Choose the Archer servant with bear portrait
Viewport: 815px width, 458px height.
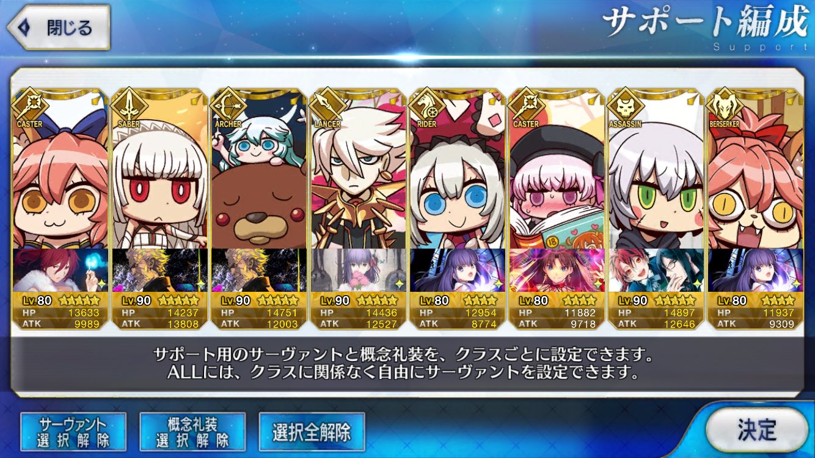point(258,177)
